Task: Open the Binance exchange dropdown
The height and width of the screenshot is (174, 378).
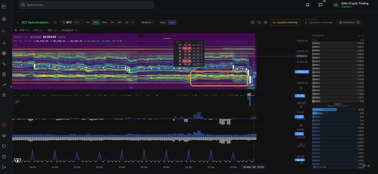Action: coord(148,22)
